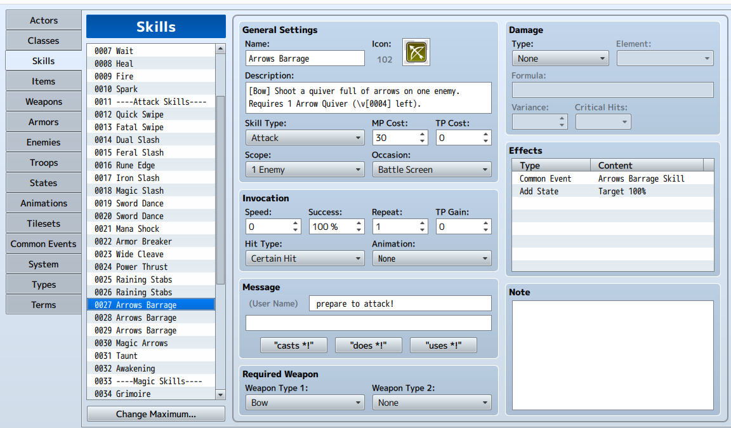Select skill 0022 Armor Breaker
This screenshot has height=428, width=731.
click(151, 241)
